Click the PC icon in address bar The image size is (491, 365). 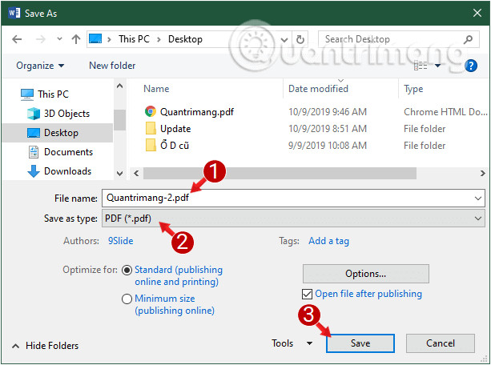(95, 38)
